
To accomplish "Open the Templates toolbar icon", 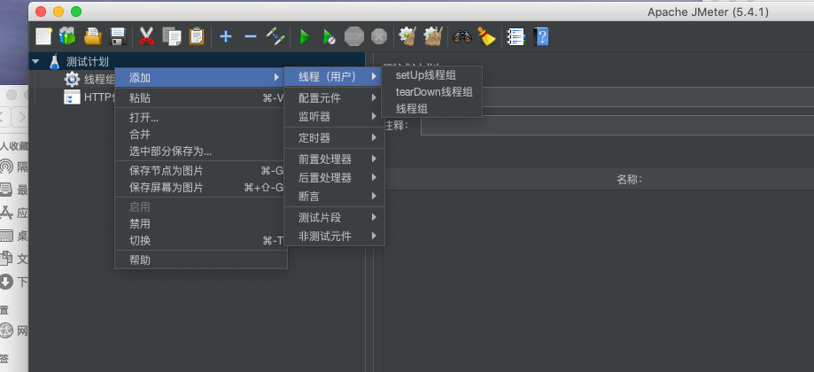I will (67, 36).
